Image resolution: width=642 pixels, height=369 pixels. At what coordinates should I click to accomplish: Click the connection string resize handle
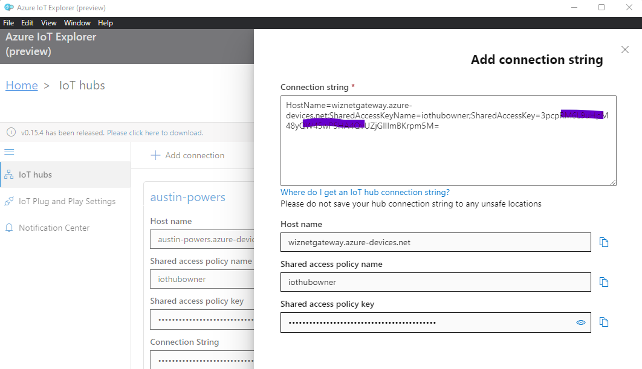pyautogui.click(x=613, y=182)
